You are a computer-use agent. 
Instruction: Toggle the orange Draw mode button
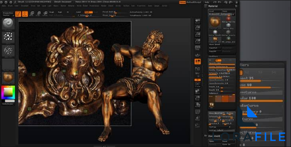[25, 14]
